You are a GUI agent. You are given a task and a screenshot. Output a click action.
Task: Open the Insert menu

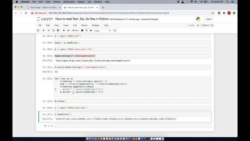[66, 25]
